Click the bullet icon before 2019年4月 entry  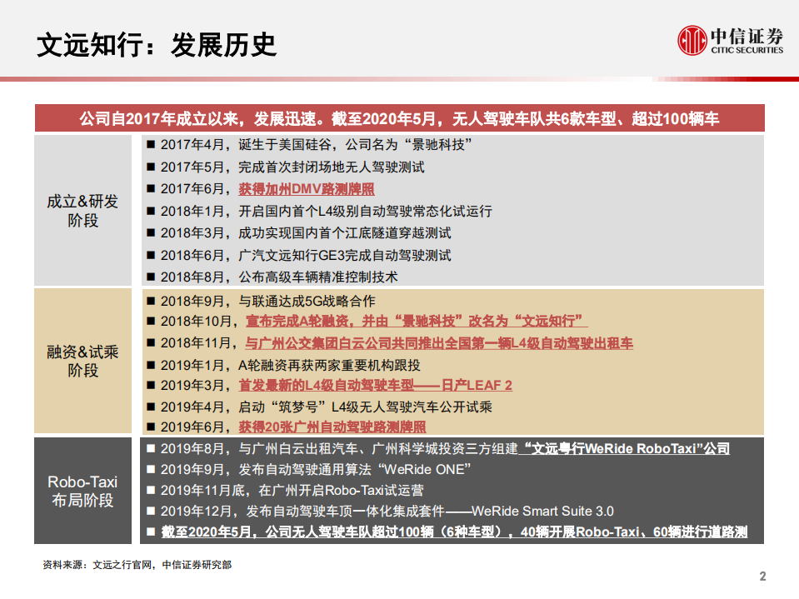(151, 404)
